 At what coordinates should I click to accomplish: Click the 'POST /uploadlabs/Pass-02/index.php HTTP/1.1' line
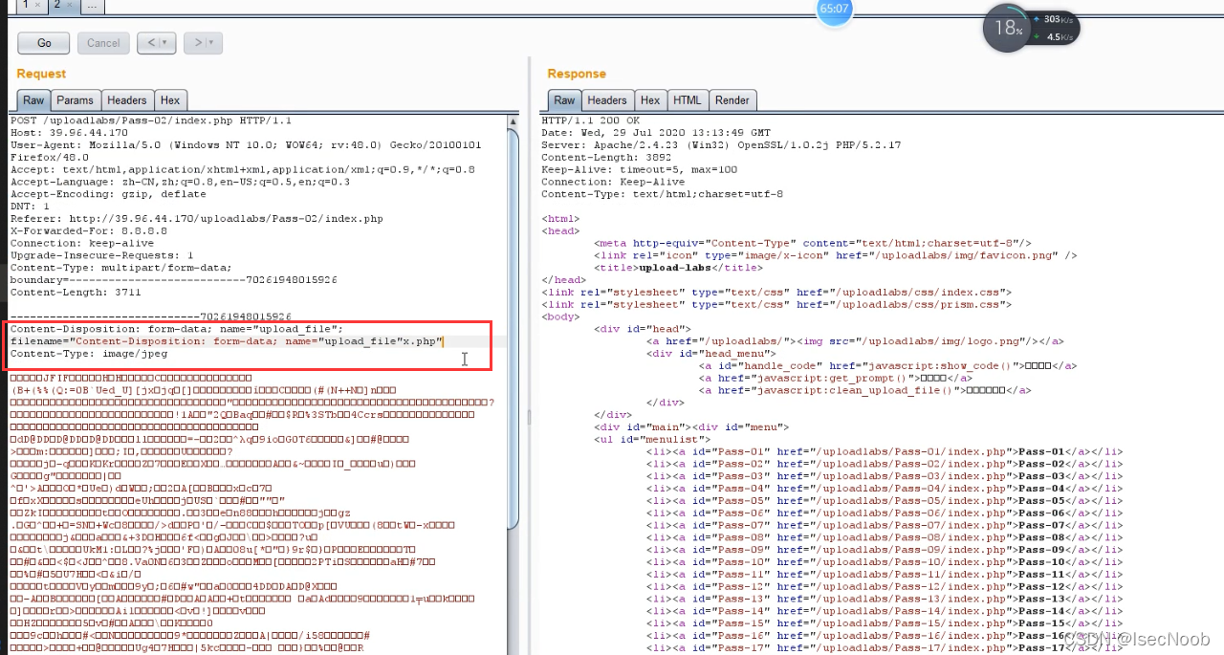point(151,121)
